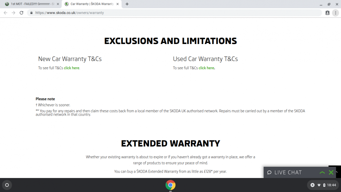Image resolution: width=341 pixels, height=192 pixels.
Task: Click the Please note label
Action: tap(45, 99)
